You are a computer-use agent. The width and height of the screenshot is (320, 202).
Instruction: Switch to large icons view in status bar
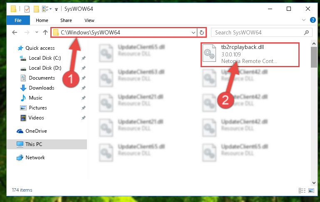311,191
